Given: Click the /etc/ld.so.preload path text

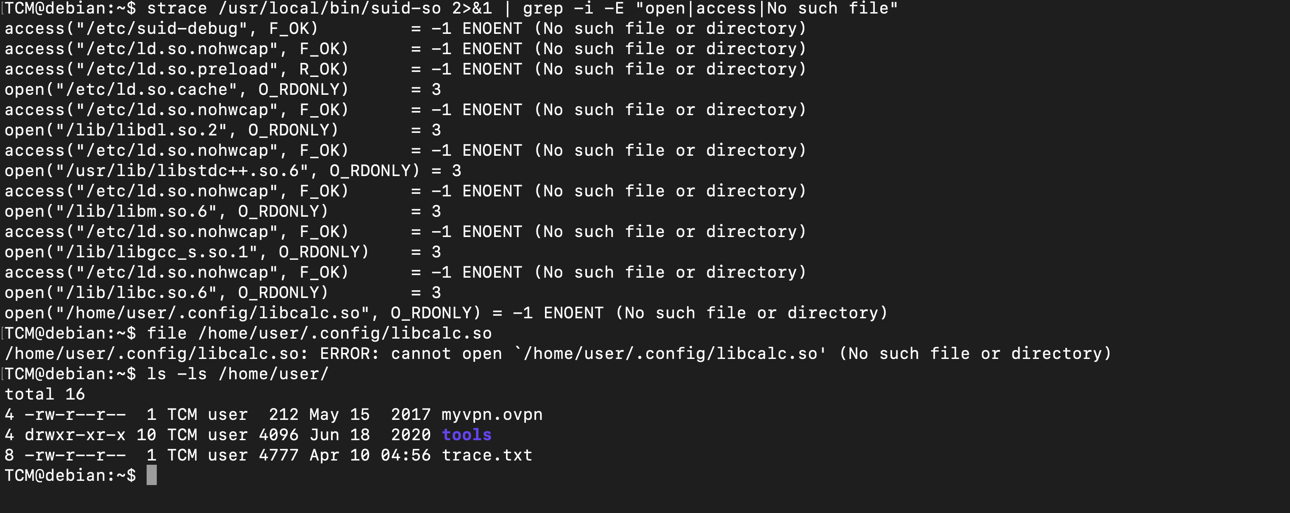Looking at the screenshot, I should (177, 69).
